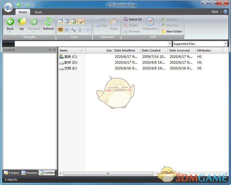Click 2009/7/14 creation date of C: drive
231x185 pixels.
pyautogui.click(x=154, y=57)
